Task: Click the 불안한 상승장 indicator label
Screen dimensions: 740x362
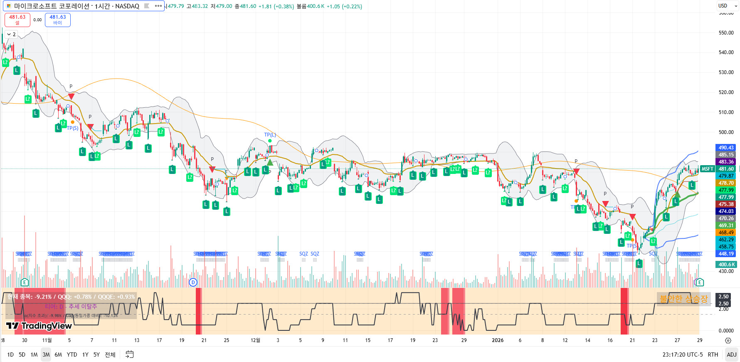Action: tap(684, 299)
